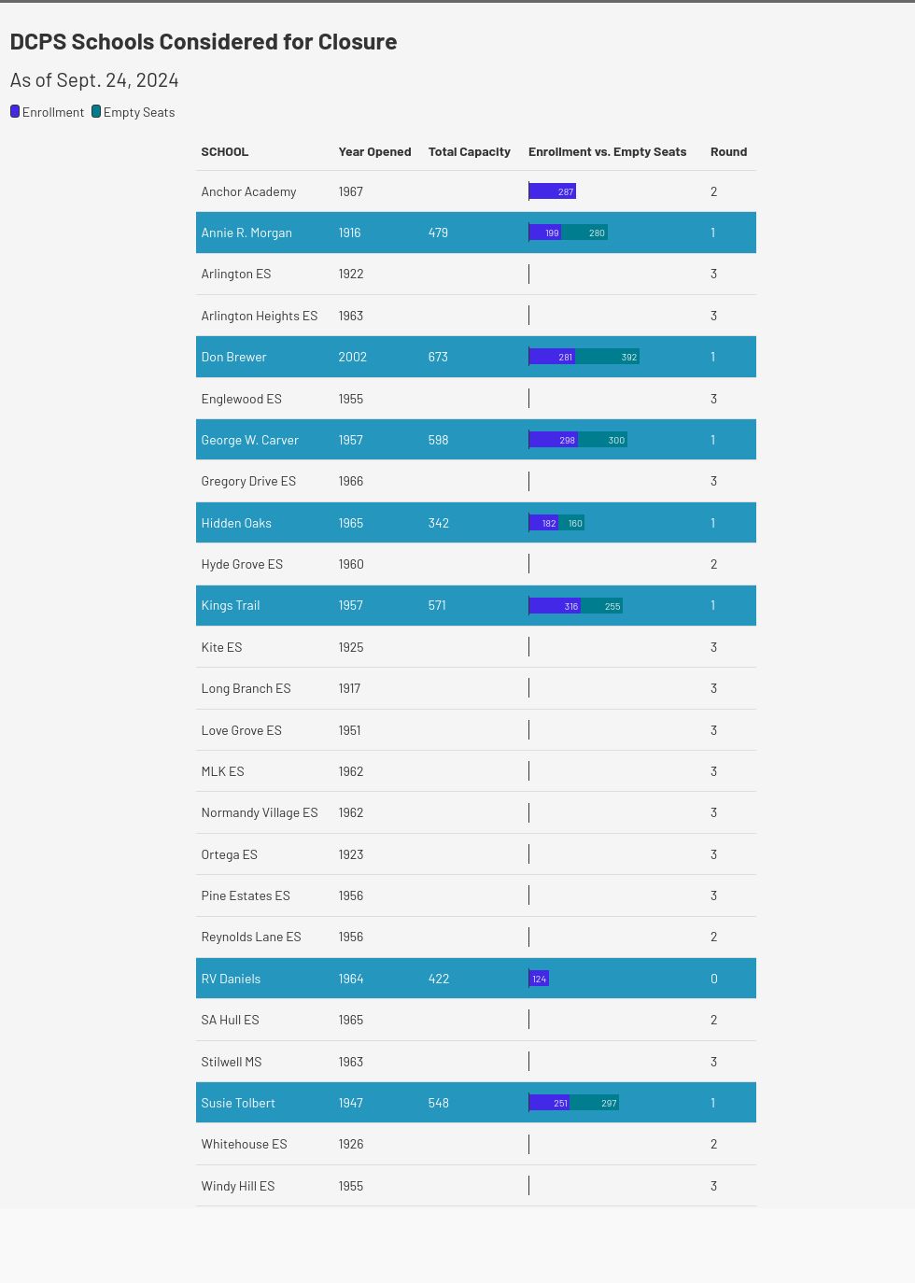Click the Empty Seats legend color swatch

point(96,112)
